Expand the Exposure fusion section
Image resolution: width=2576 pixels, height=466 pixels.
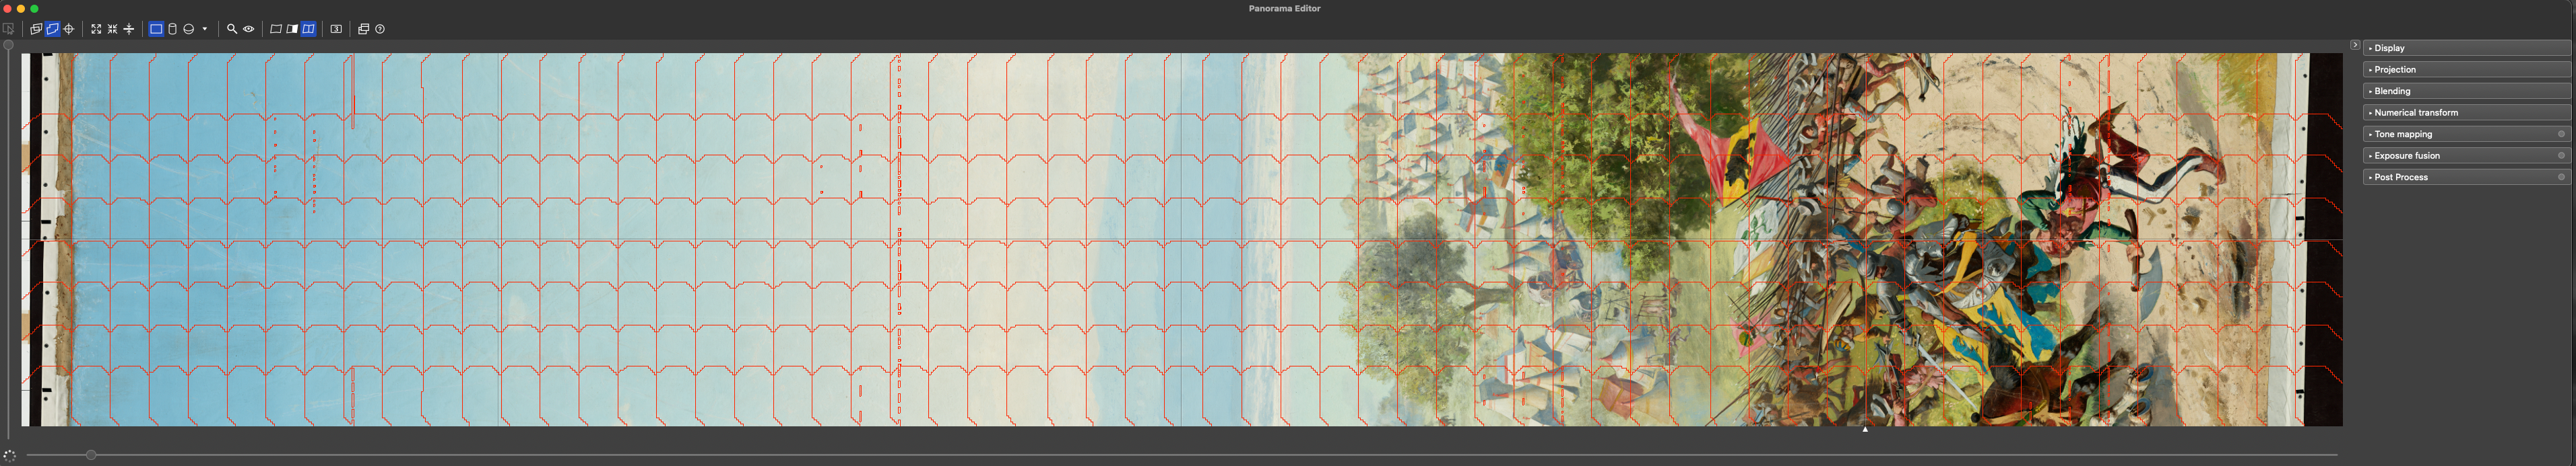coord(2467,155)
